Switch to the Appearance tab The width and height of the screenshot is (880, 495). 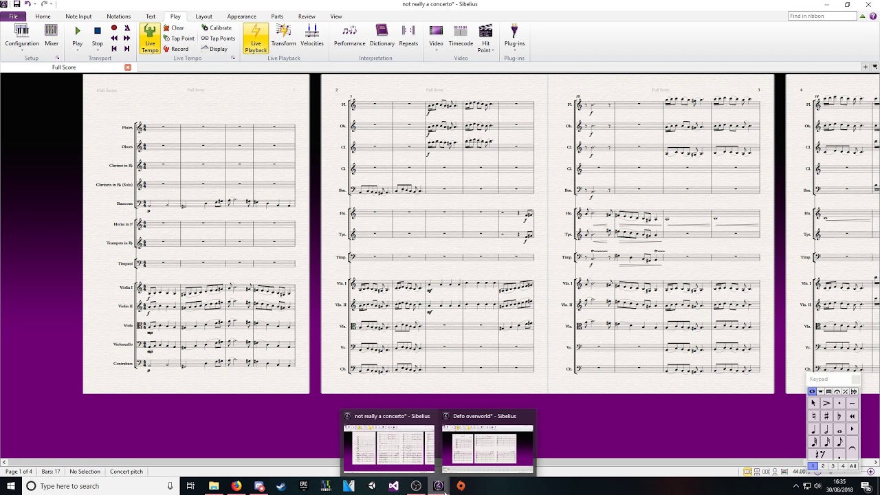tap(241, 16)
